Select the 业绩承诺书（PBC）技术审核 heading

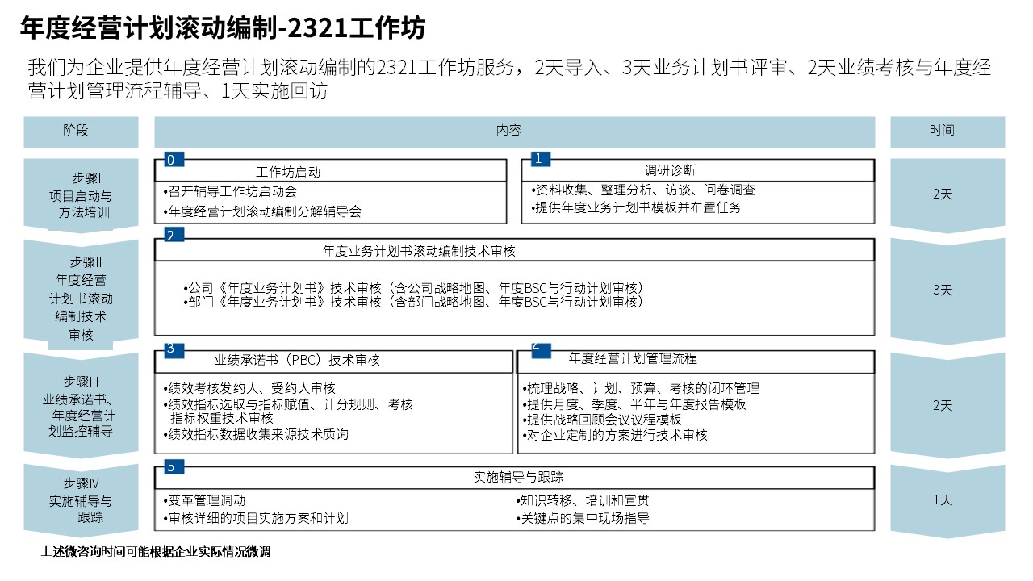[297, 360]
